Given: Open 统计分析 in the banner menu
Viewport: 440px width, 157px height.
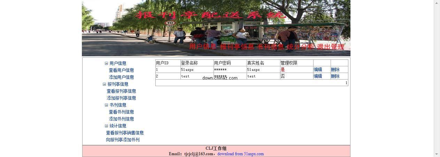Looking at the screenshot, I should [300, 47].
